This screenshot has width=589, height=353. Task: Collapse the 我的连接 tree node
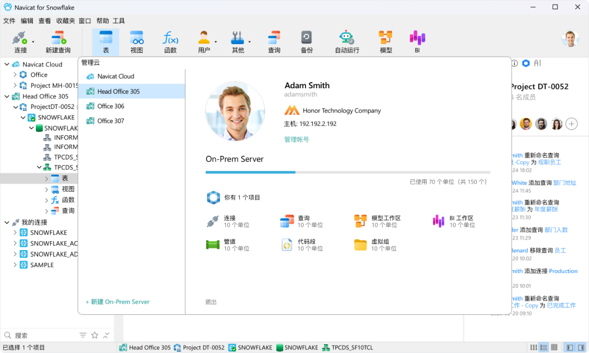click(x=7, y=222)
